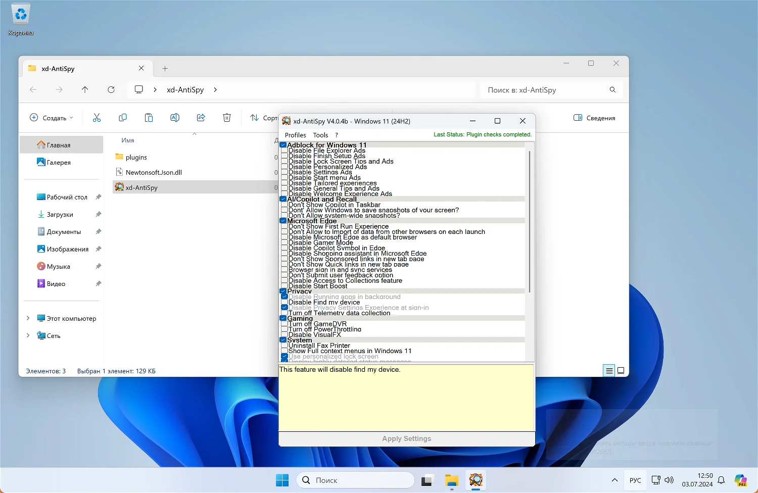Open the Profiles menu
The width and height of the screenshot is (758, 493).
[296, 135]
